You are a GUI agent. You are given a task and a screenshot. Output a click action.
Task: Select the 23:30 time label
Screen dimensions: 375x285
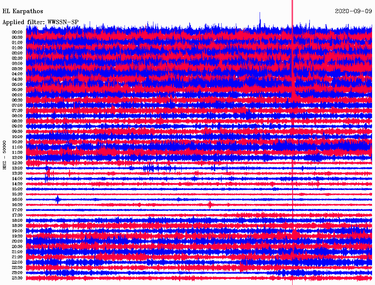pos(17,278)
